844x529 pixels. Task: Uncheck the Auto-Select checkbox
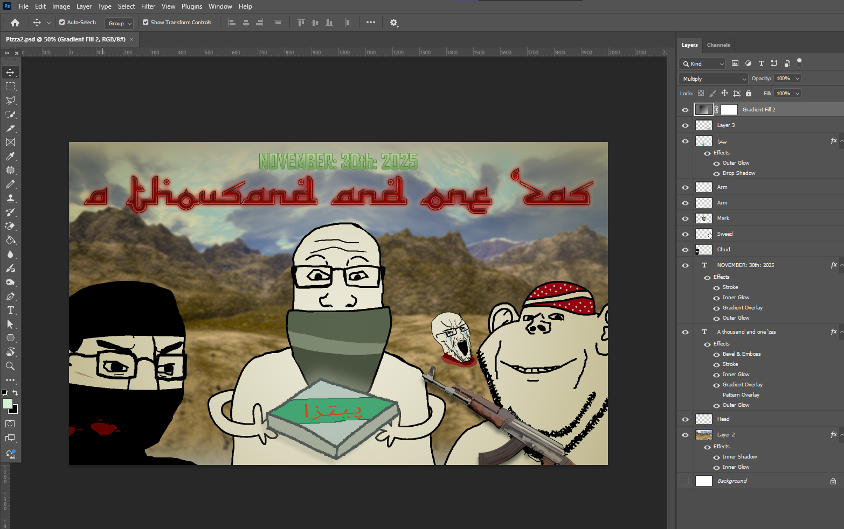coord(62,23)
